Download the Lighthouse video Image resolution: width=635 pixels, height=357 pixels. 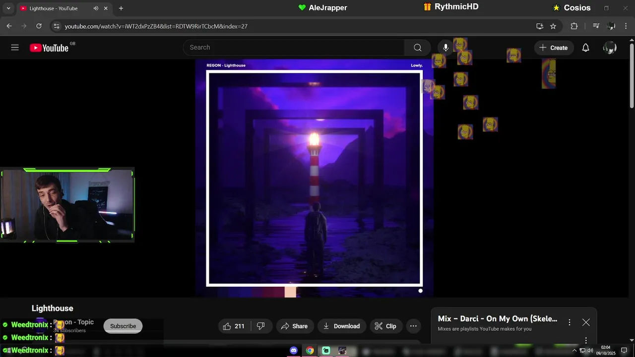click(342, 326)
